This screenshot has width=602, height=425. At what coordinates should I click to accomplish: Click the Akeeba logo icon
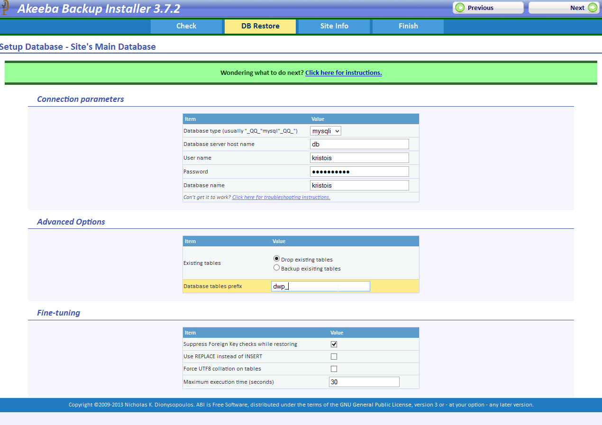5,8
